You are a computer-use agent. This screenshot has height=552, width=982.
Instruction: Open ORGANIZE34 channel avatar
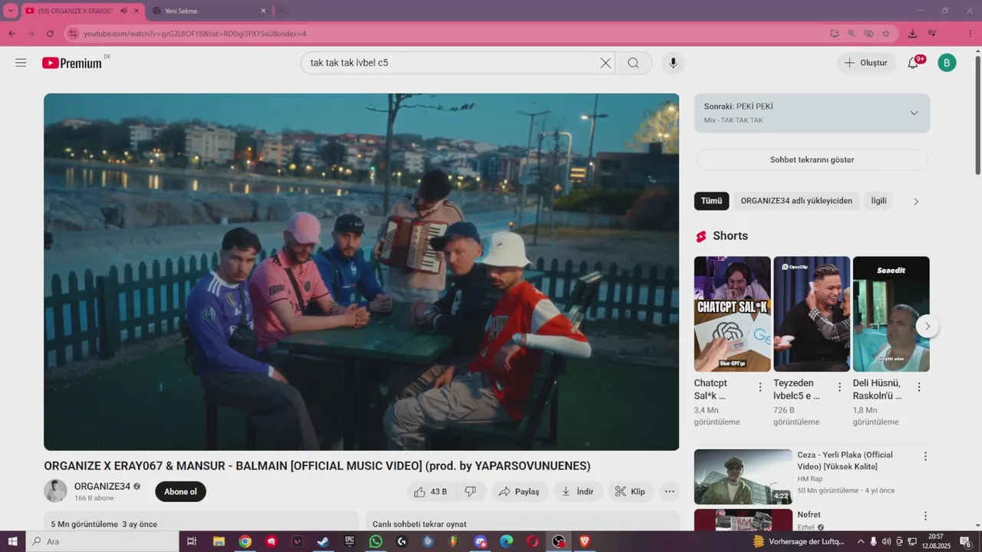click(55, 491)
